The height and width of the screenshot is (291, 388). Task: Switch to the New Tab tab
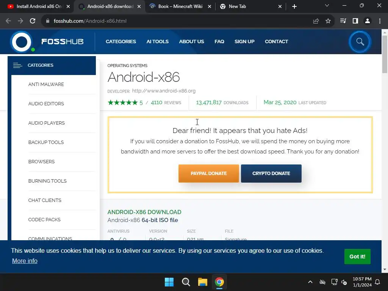[x=250, y=6]
